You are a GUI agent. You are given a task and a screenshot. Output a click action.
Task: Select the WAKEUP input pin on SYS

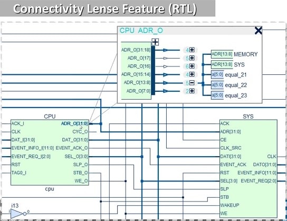click(229, 205)
